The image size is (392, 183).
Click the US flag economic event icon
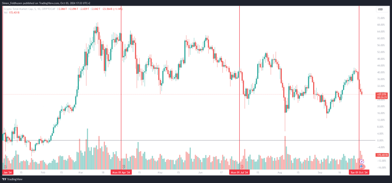(x=362, y=166)
